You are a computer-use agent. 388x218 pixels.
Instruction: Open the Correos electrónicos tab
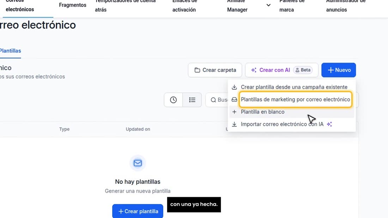tap(20, 5)
